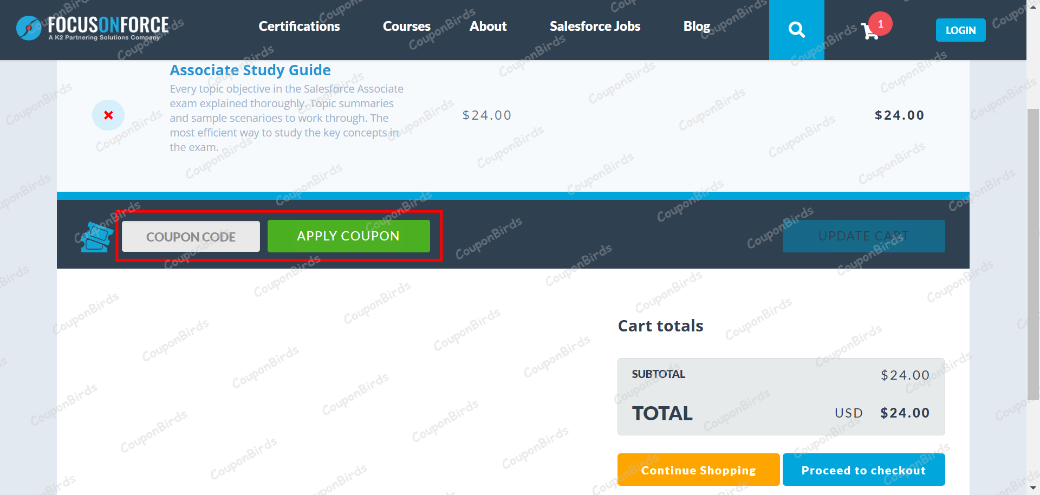Click Continue Shopping
The height and width of the screenshot is (495, 1040).
[698, 470]
